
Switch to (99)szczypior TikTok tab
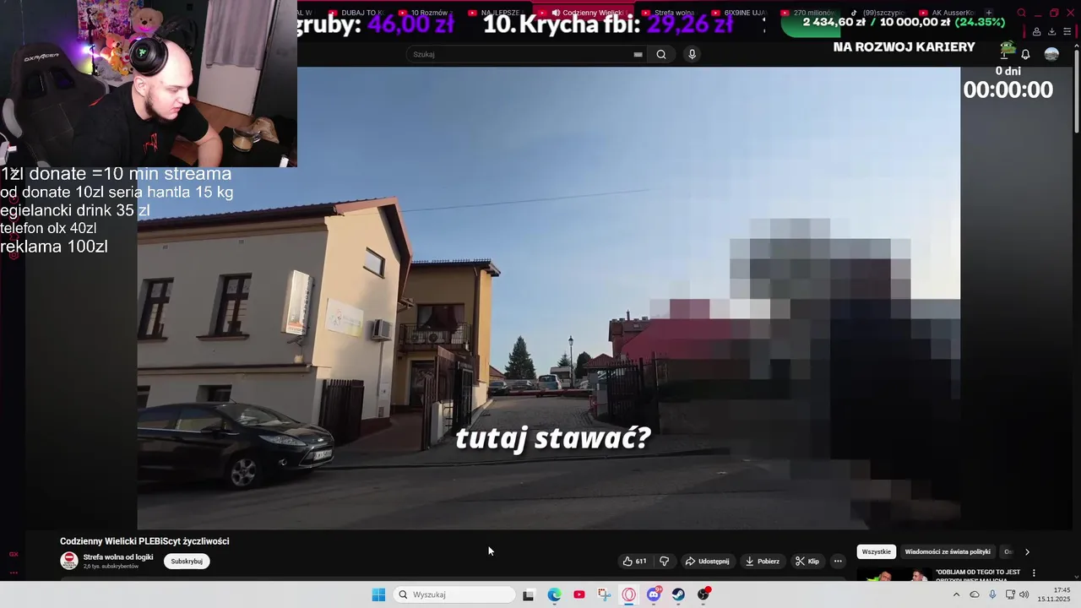pyautogui.click(x=877, y=13)
